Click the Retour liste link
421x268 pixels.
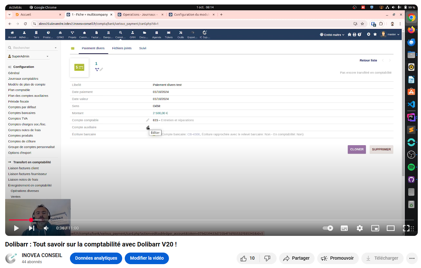[x=368, y=60]
